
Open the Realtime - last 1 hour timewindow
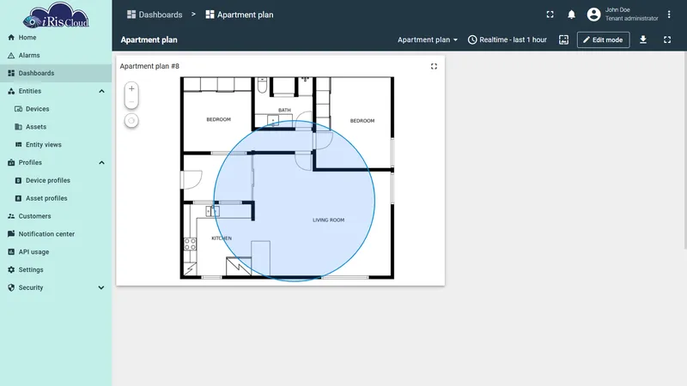click(x=508, y=39)
